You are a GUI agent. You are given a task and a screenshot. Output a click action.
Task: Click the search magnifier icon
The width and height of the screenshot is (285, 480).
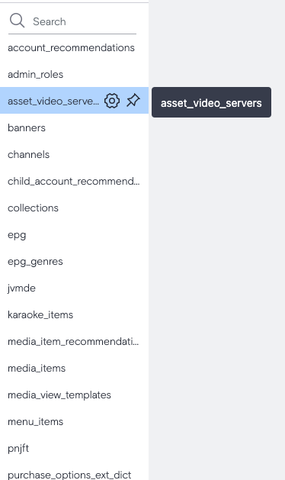coord(17,21)
